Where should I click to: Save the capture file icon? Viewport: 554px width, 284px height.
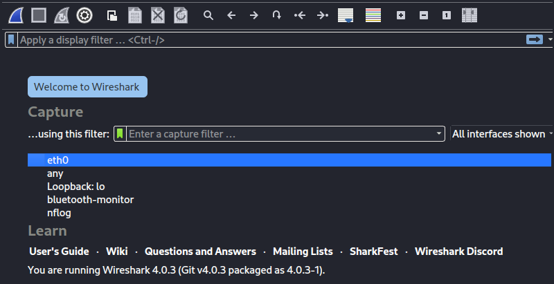(135, 15)
